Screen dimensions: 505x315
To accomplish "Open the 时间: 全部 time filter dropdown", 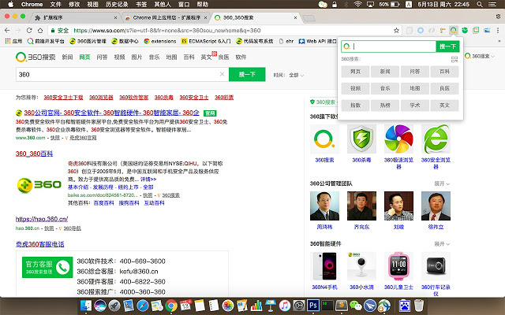I will point(289,75).
